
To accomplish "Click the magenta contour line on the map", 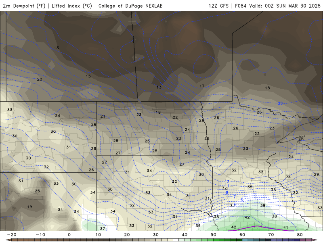I will 257,226.
